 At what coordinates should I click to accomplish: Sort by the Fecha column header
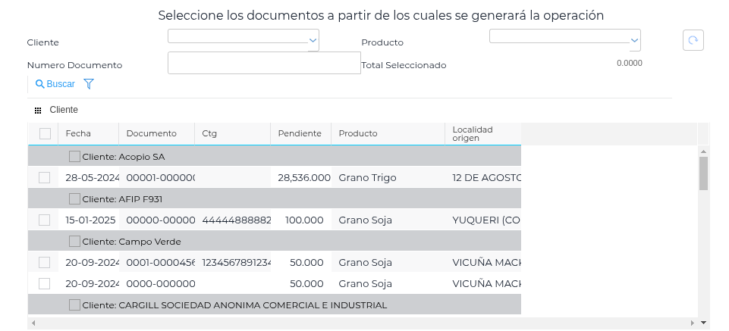click(x=78, y=134)
